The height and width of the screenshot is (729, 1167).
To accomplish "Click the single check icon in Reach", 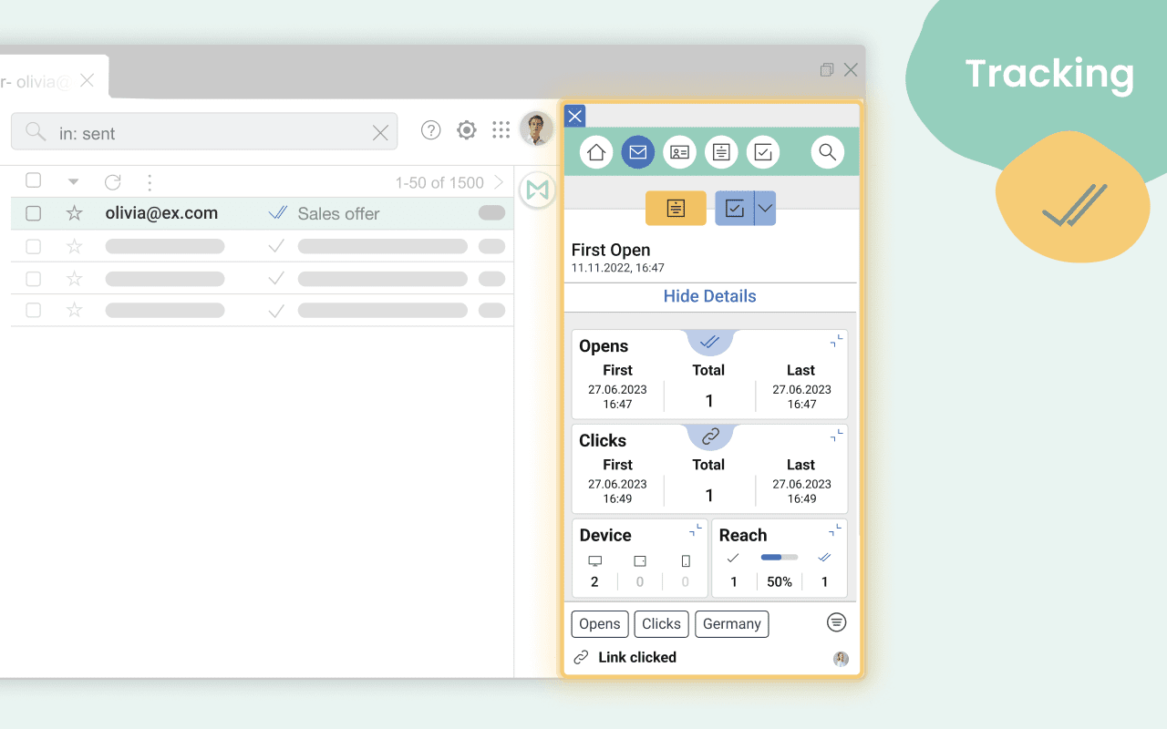I will tap(733, 558).
